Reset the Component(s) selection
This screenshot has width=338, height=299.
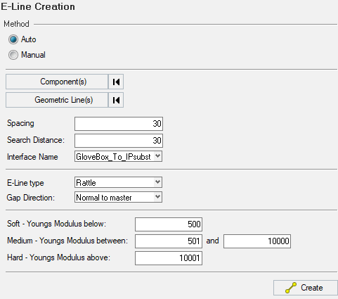[x=116, y=82]
